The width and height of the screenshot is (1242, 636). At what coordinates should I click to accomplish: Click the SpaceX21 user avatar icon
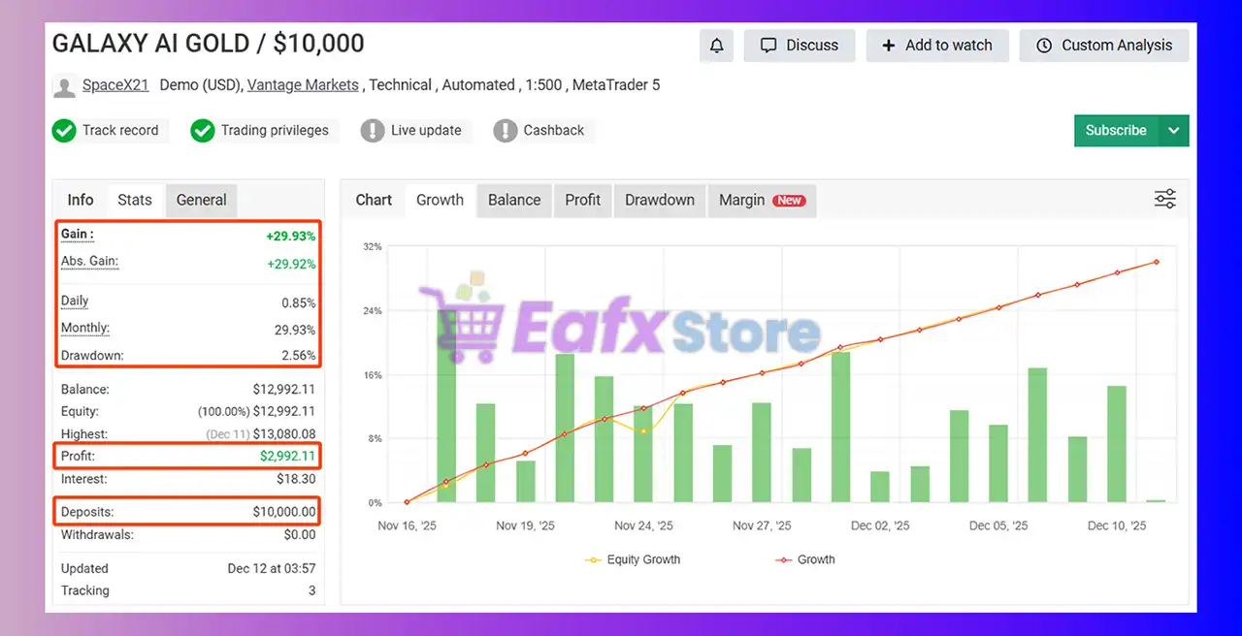(64, 86)
